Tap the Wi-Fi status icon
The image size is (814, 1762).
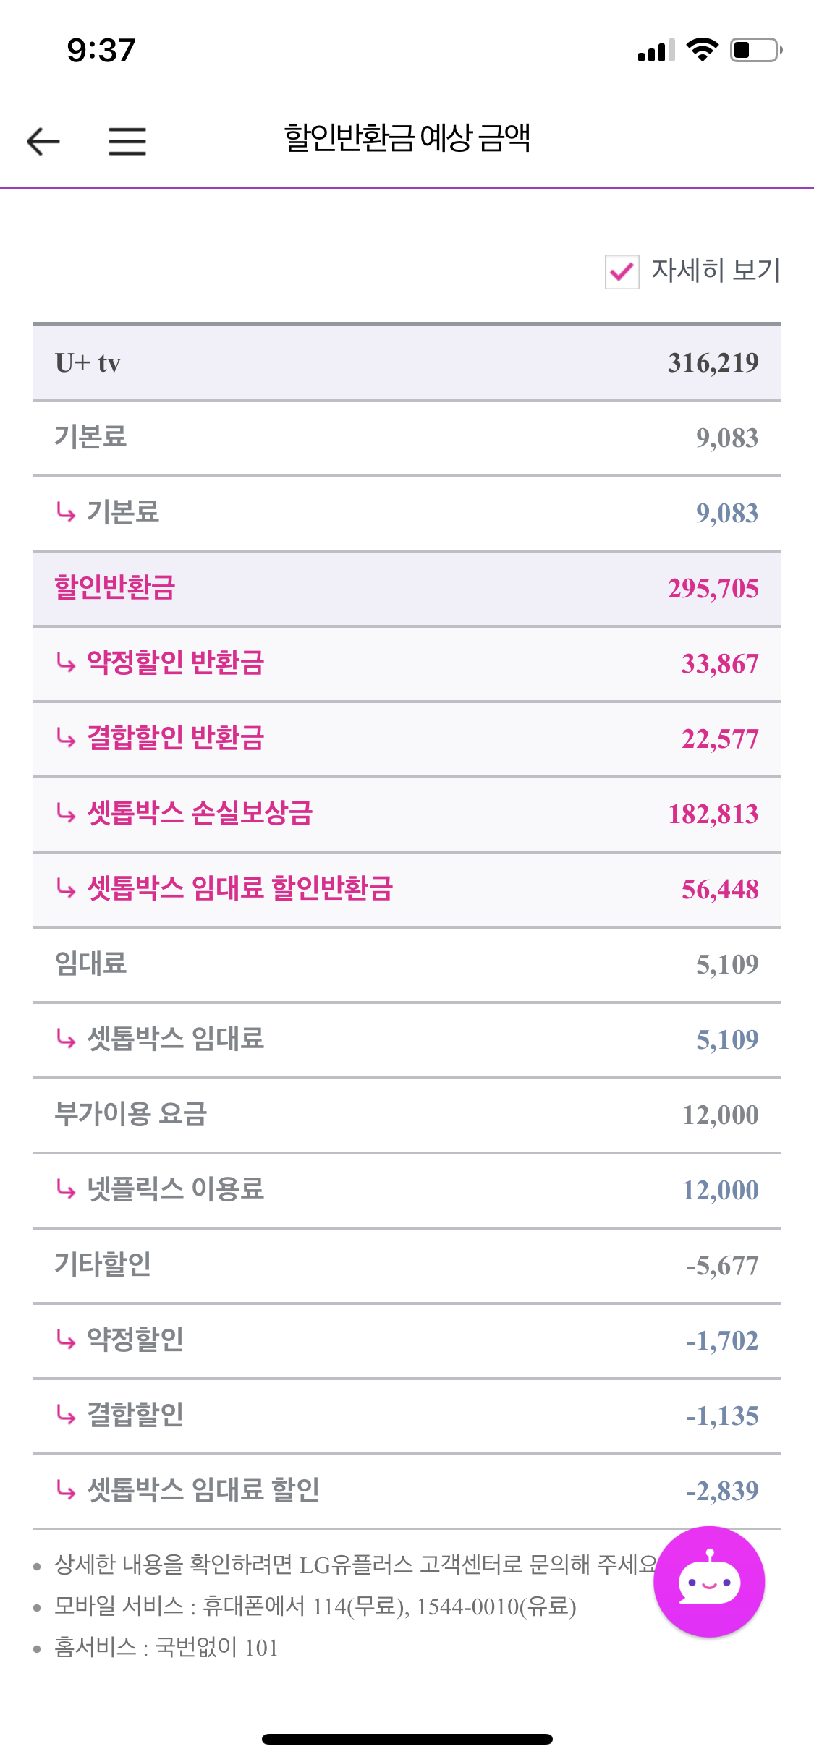click(x=701, y=50)
